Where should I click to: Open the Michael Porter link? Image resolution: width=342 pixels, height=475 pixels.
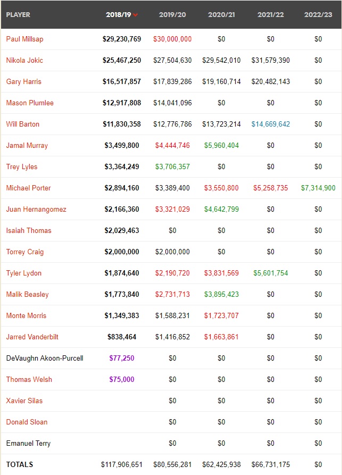click(x=29, y=188)
